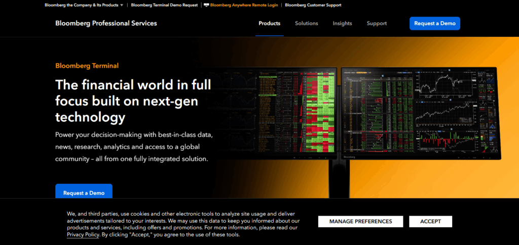Click the monitor icon beside Bloomberg Anywhere
Viewport: 519px width, 245px height.
tap(206, 5)
